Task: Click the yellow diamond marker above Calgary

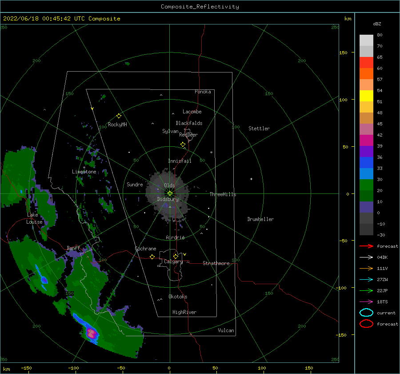Action: [x=176, y=256]
